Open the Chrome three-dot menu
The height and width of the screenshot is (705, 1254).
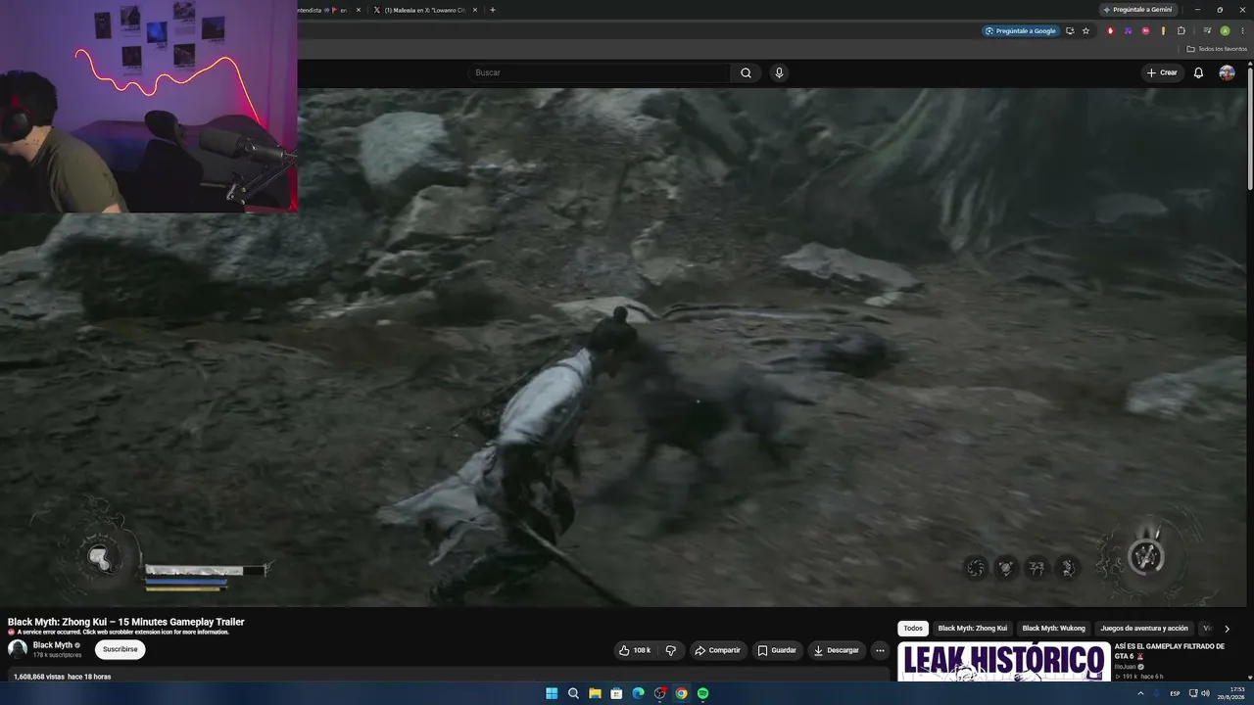tap(1242, 30)
